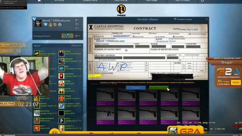The width and height of the screenshot is (242, 136).
Task: Open friend DIGNITY with black avatar
Action: [61, 113]
